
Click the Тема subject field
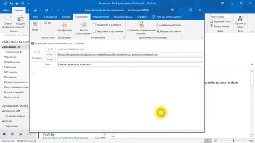click(130, 64)
